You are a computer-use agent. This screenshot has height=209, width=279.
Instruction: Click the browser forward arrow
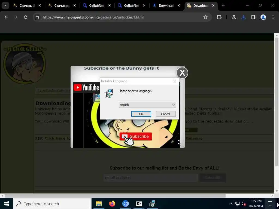[x=16, y=17]
